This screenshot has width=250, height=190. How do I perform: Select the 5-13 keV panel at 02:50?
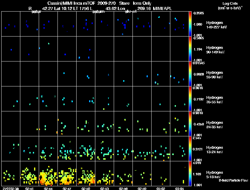(86, 173)
